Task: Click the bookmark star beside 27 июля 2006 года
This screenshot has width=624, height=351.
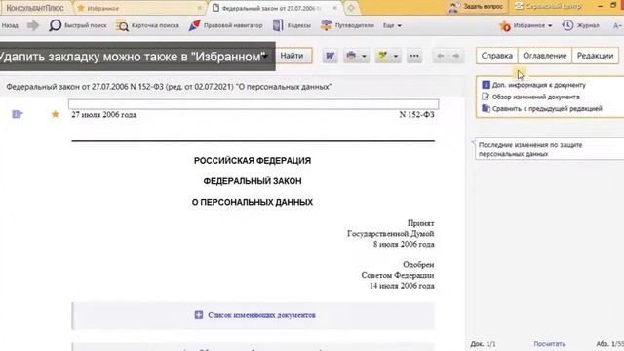Action: coord(56,115)
